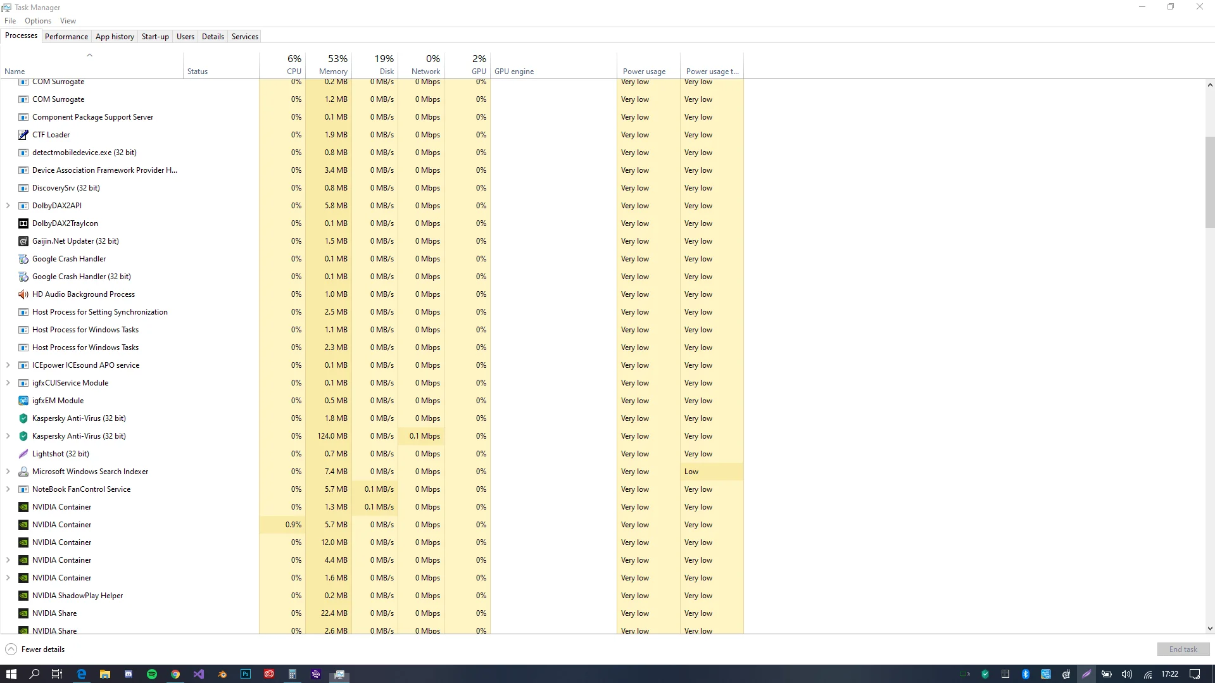Switch to the Performance tab
Image resolution: width=1215 pixels, height=683 pixels.
(66, 37)
